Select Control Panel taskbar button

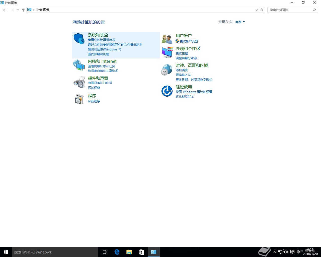[154, 252]
